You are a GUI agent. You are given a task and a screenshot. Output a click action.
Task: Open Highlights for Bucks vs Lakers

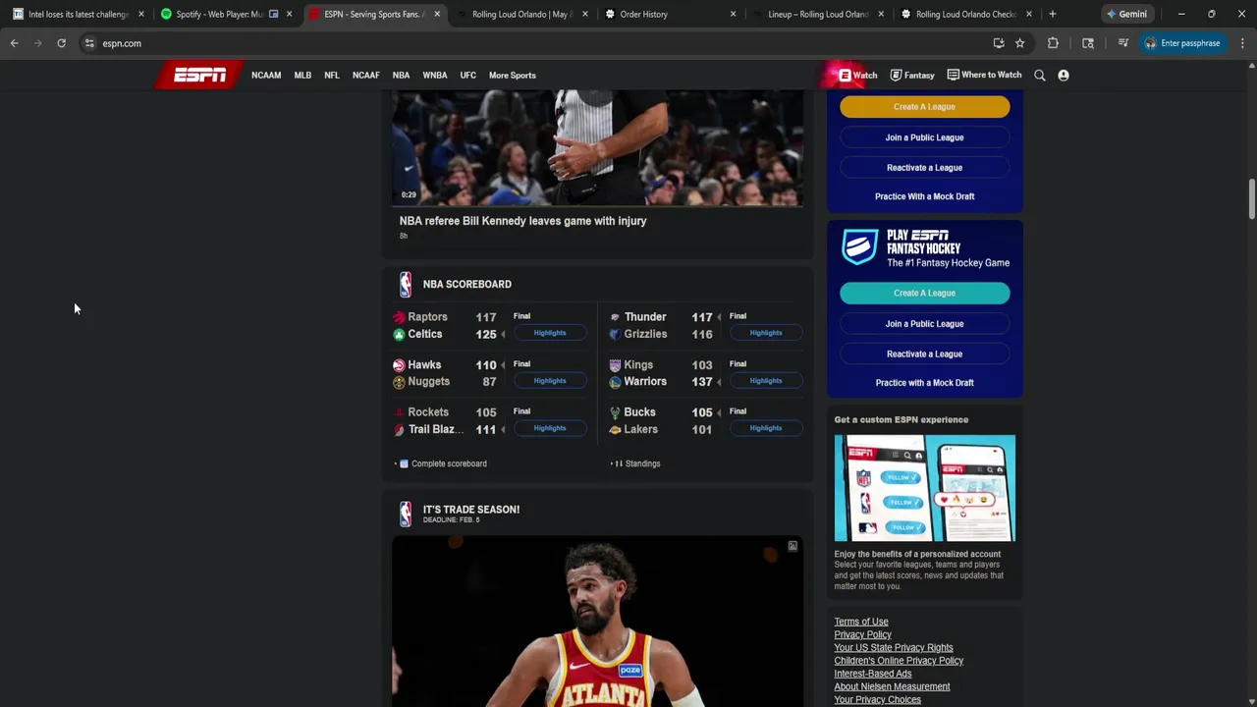click(766, 428)
